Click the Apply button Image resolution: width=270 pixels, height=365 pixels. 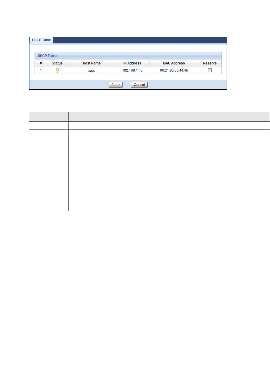tap(116, 85)
